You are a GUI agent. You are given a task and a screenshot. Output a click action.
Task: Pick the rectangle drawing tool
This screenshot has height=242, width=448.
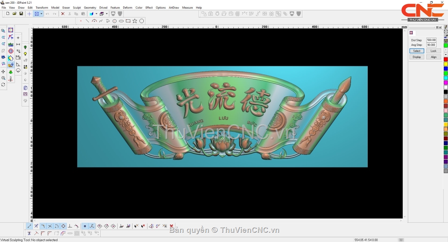128,21
